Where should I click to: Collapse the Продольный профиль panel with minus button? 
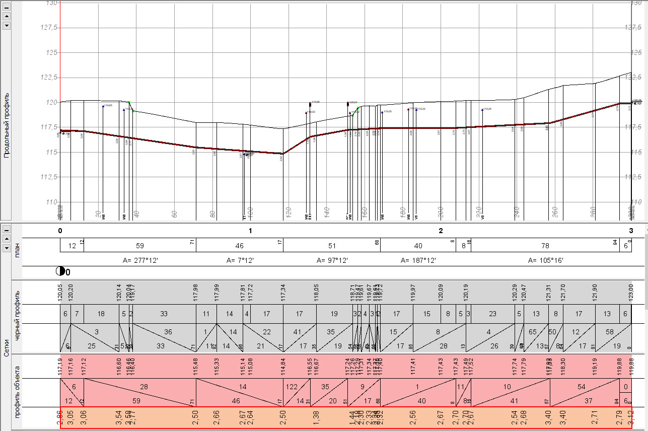coord(7,6)
